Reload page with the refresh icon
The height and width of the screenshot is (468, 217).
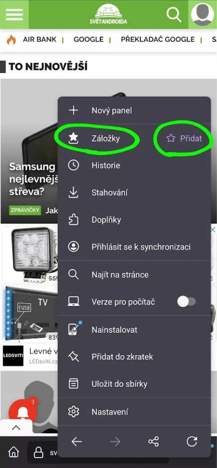tap(192, 441)
